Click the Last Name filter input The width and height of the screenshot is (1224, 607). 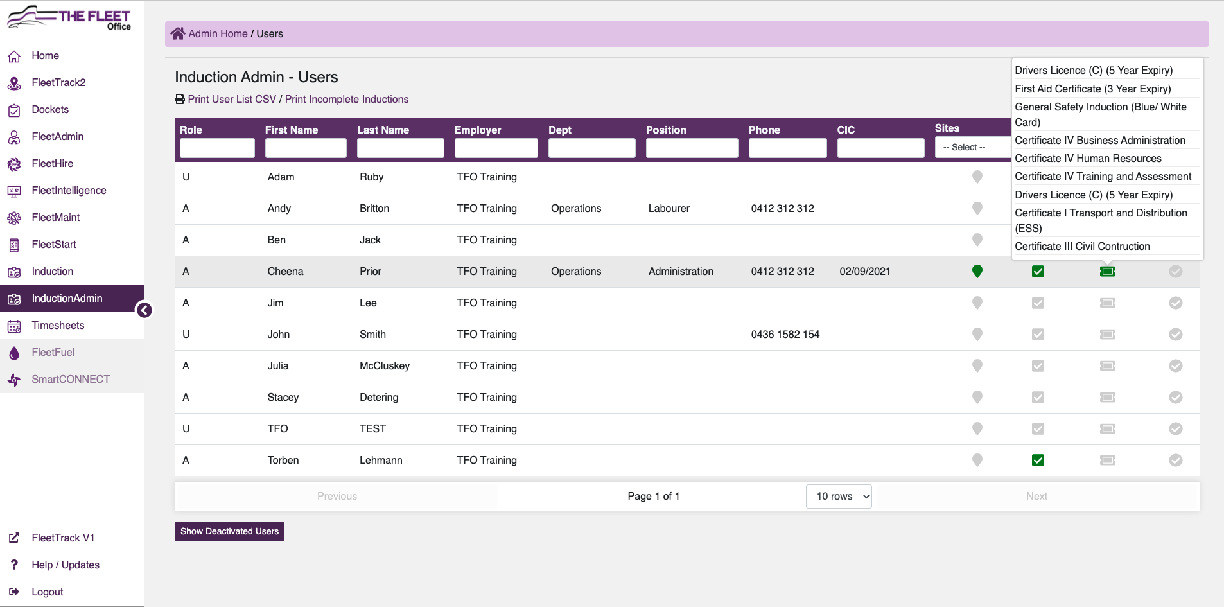point(401,148)
